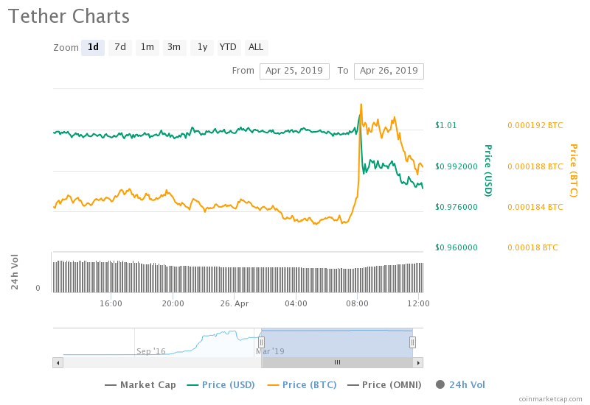Edit the From date field Apr 25, 2019
Viewport: 590px width, 405px height.
[x=294, y=71]
